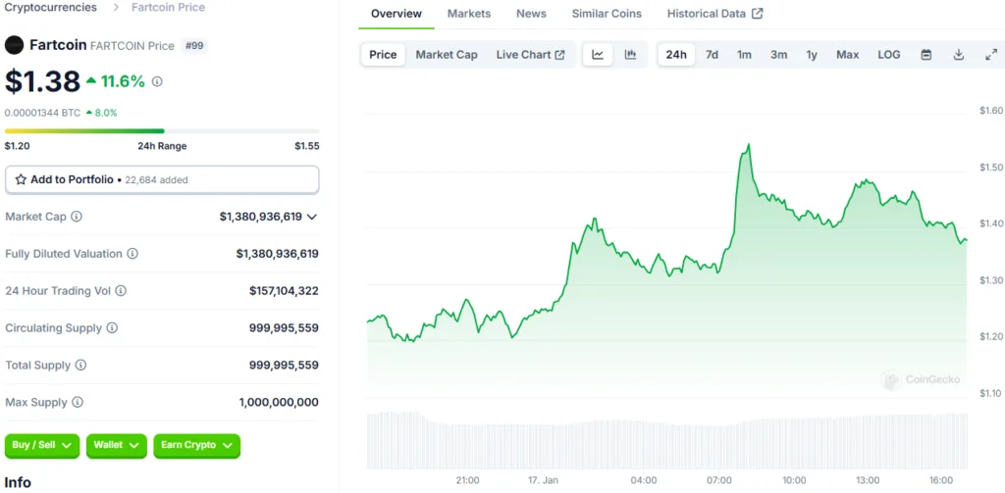This screenshot has width=1005, height=493.
Task: Switch to the News tab
Action: coord(531,14)
